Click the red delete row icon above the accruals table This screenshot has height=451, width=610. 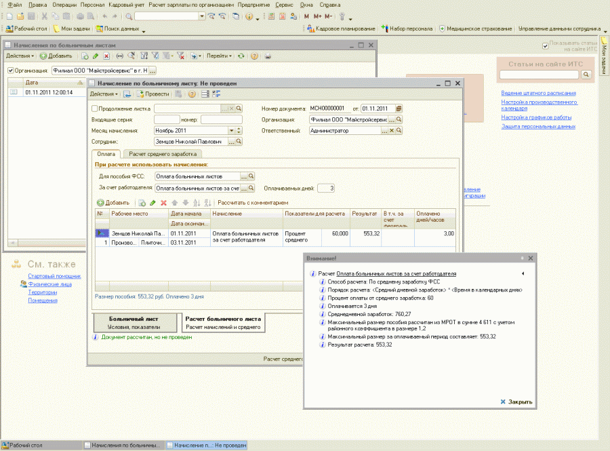tap(163, 203)
